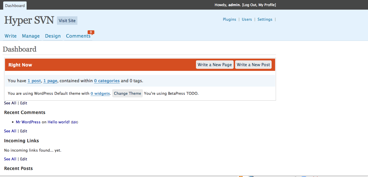
Task: Click the Log Out link
Action: [x=250, y=5]
